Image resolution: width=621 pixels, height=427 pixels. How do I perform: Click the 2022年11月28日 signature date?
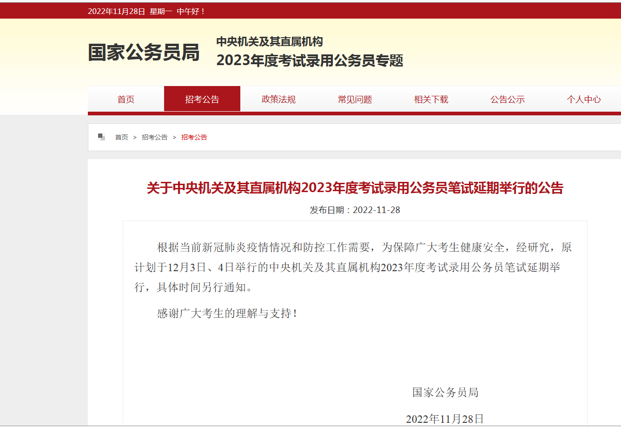click(x=445, y=419)
